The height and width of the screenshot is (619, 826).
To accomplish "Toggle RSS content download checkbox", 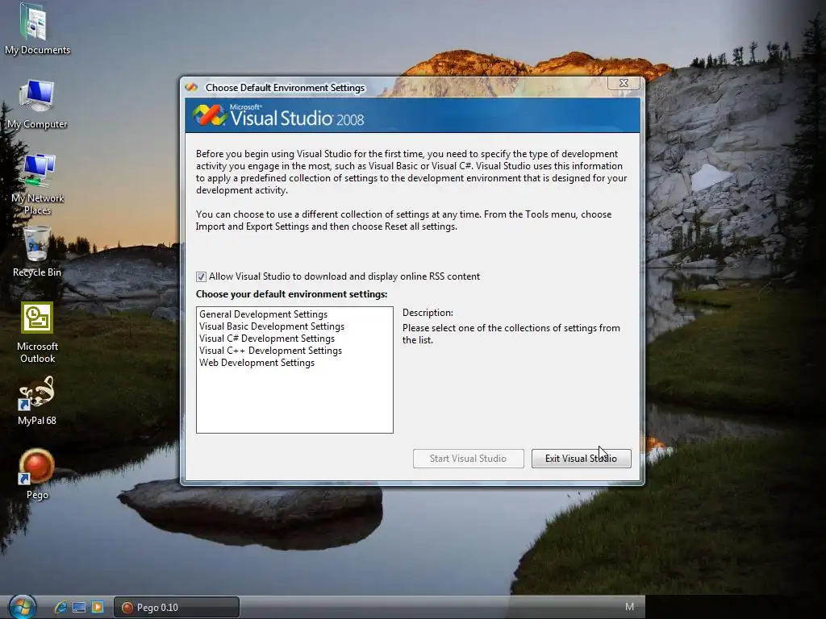I will point(201,277).
